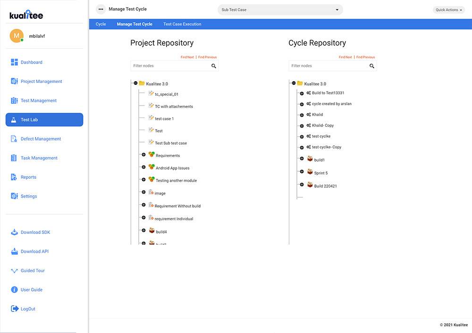Click Find Previous in Cycle Repository
The height and width of the screenshot is (333, 472).
(366, 57)
